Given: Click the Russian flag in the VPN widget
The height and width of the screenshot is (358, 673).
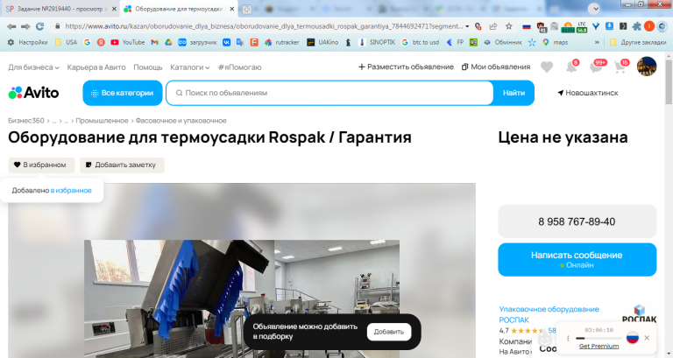Looking at the screenshot, I should tap(632, 337).
